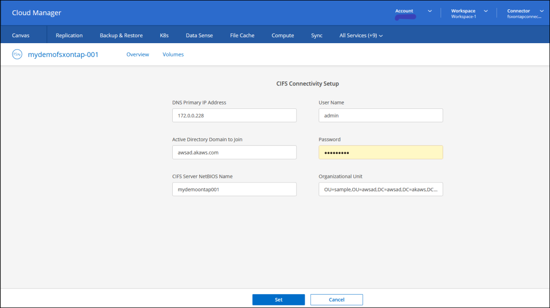Open Data Sense
Image resolution: width=550 pixels, height=308 pixels.
(199, 35)
